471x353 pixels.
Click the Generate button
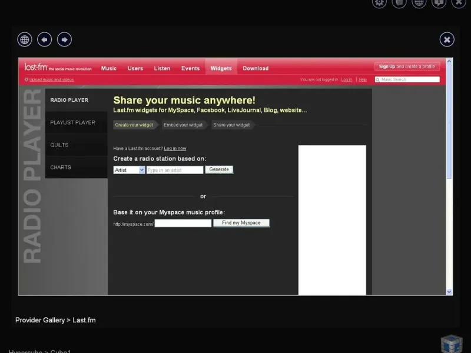pos(219,169)
